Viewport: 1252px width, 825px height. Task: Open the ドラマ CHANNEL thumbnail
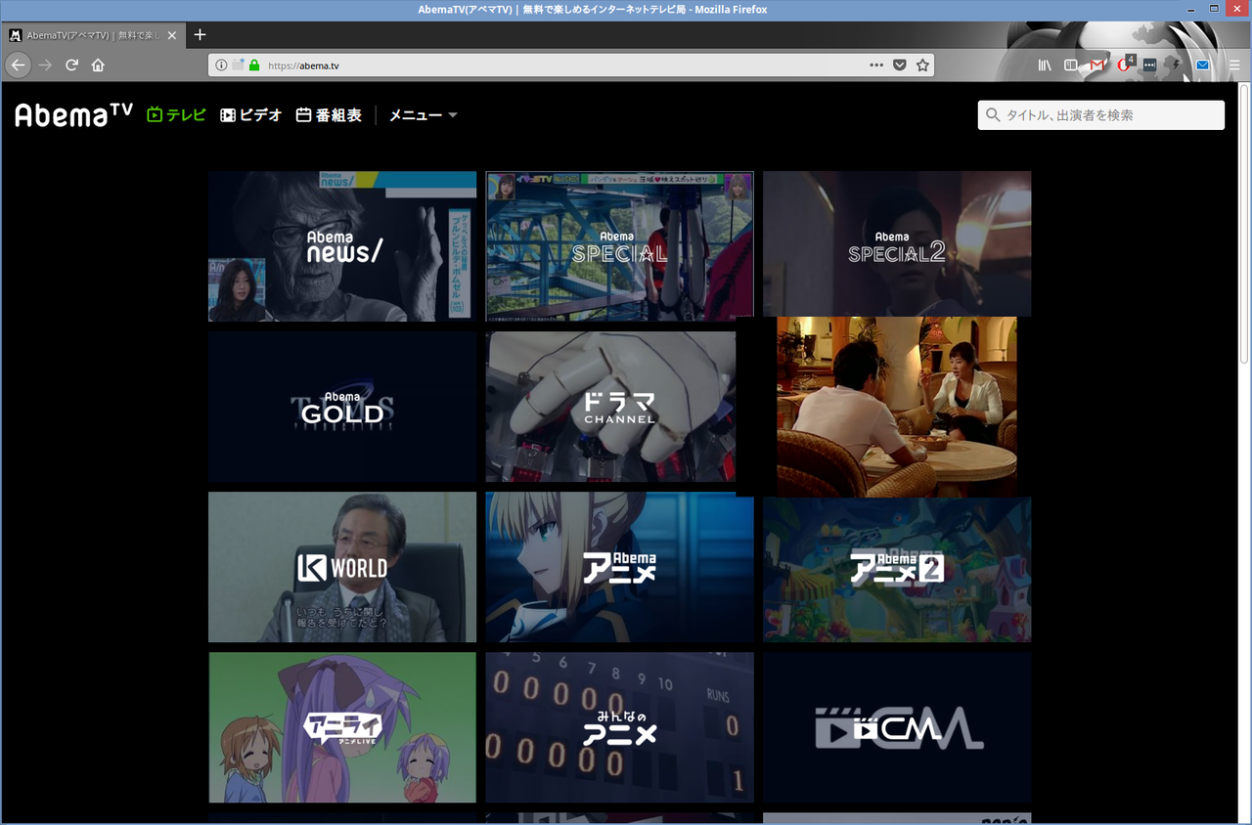pos(611,407)
